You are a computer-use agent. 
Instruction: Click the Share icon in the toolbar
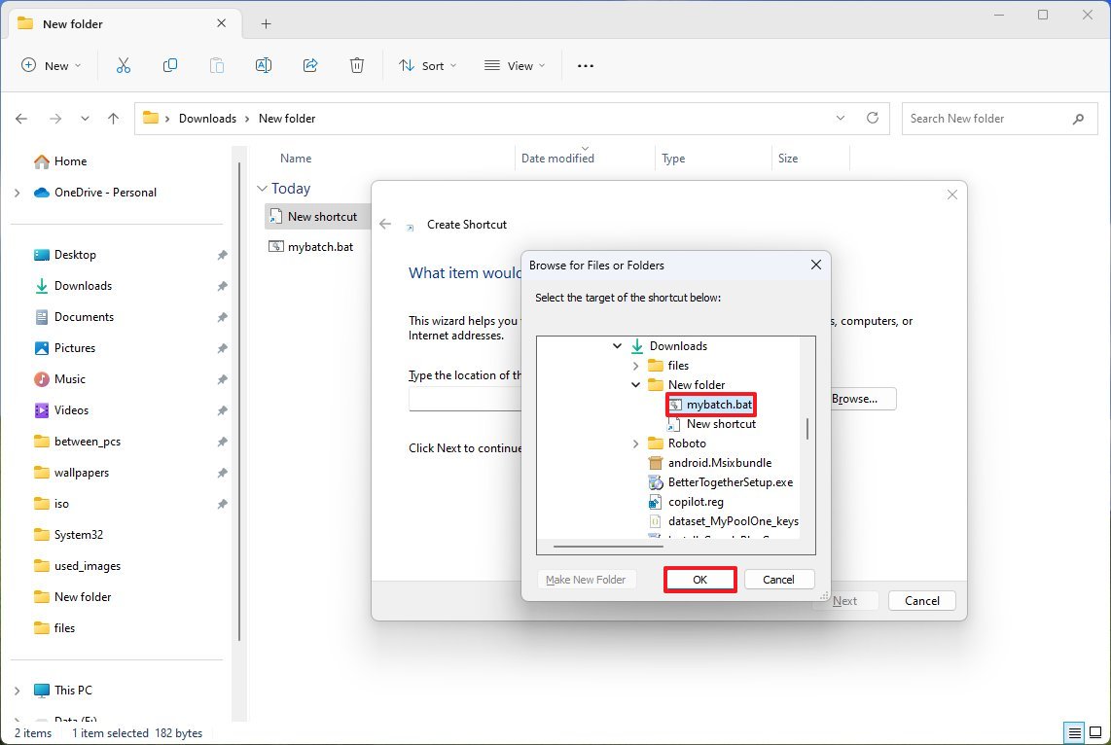tap(309, 65)
